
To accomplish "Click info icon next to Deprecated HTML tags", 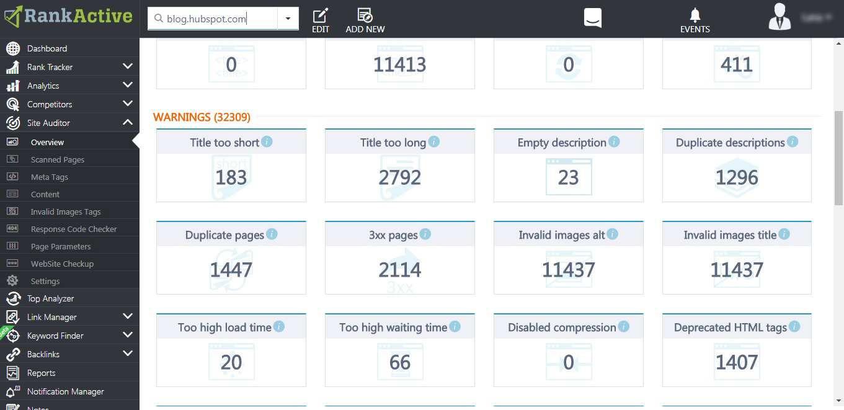I will pyautogui.click(x=794, y=326).
